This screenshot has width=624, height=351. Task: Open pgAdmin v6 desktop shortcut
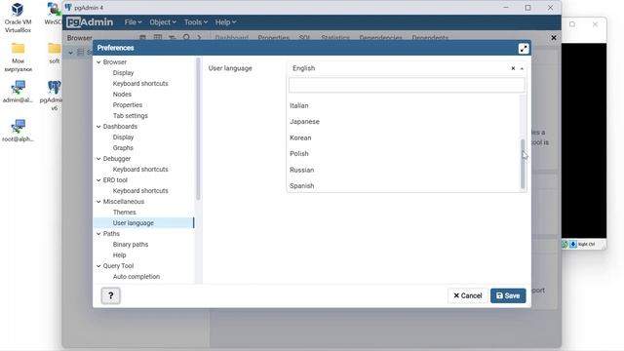[x=54, y=96]
